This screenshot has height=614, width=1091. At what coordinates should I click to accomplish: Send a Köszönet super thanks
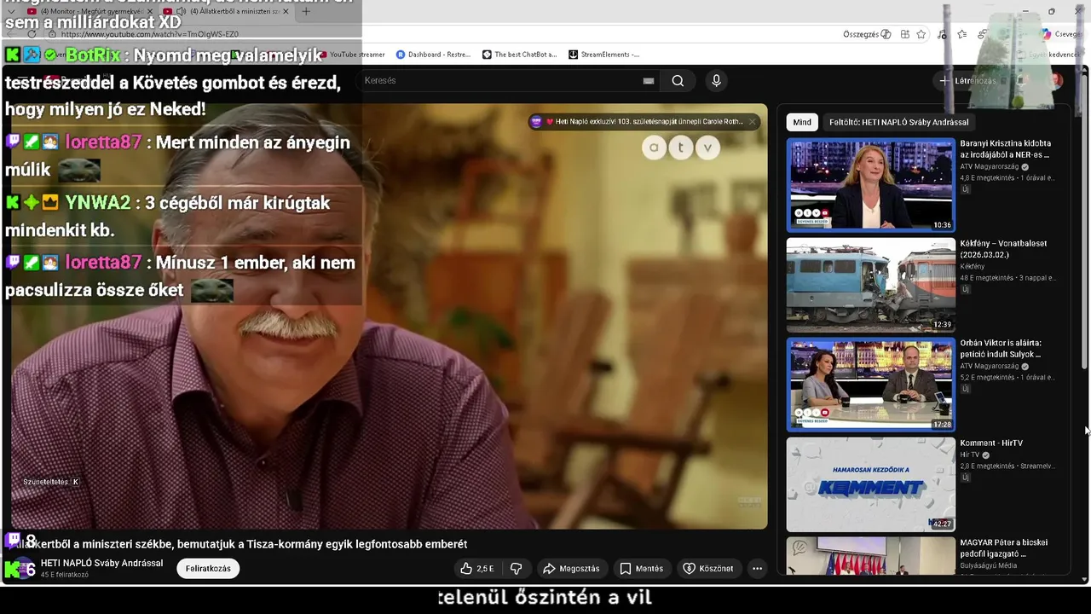click(708, 569)
